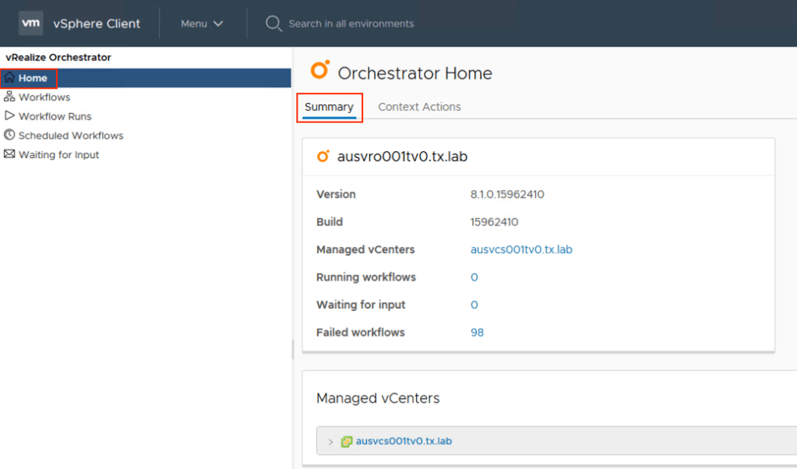Click orange icon beside ausvro001tv0.tx.lab heading
797x469 pixels.
[x=323, y=157]
